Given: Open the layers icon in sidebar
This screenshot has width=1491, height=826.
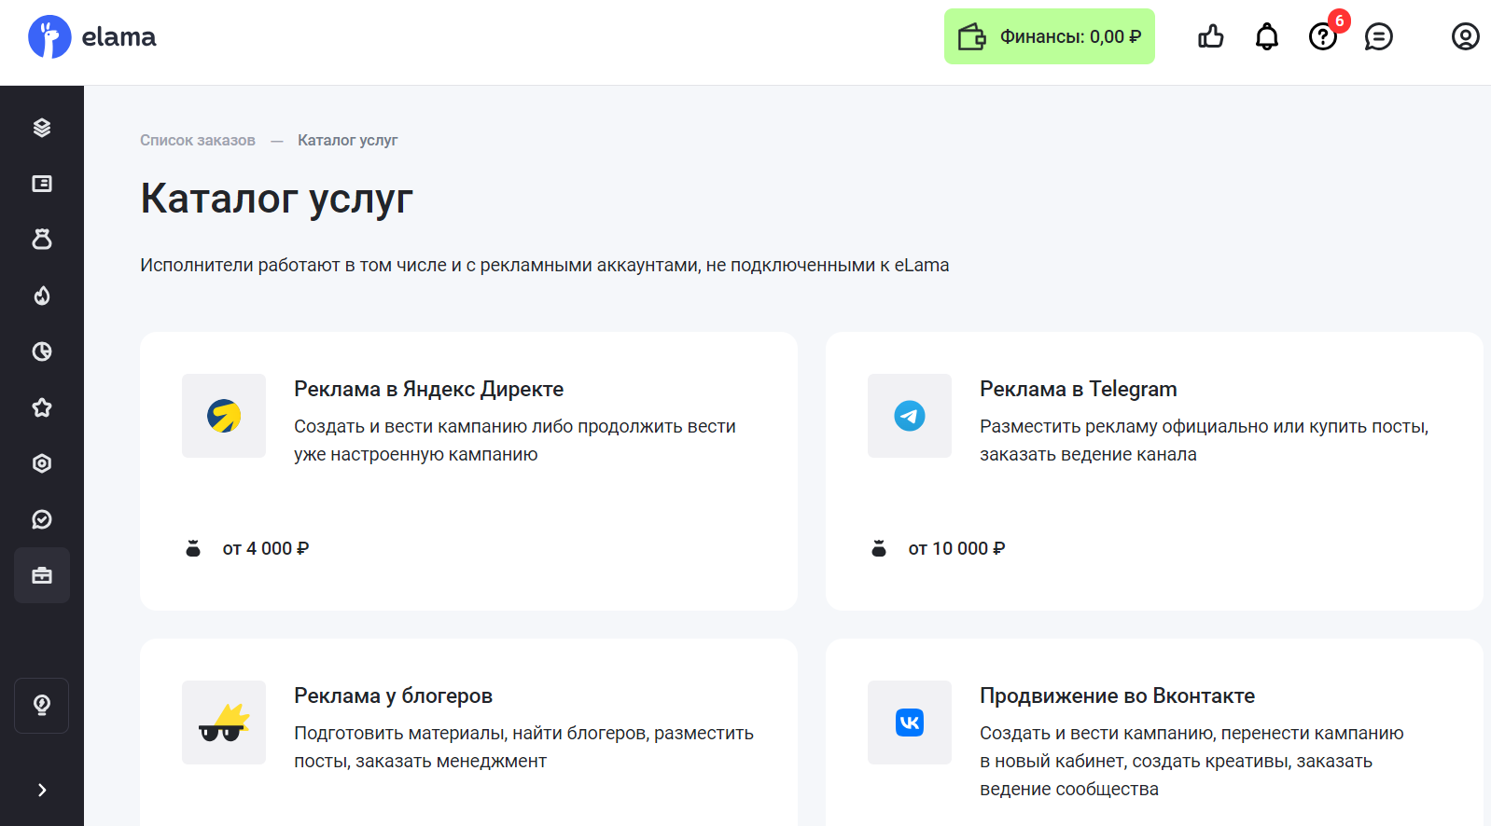Looking at the screenshot, I should [x=42, y=128].
